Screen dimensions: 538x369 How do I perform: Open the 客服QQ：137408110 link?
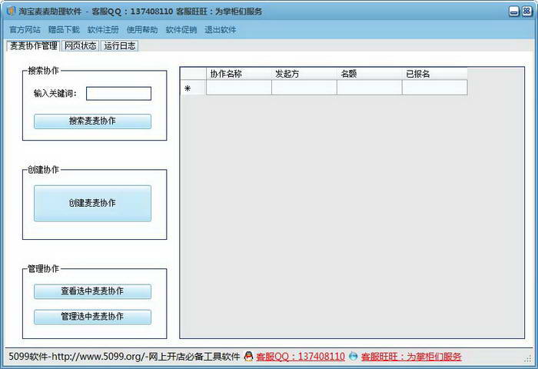[301, 357]
